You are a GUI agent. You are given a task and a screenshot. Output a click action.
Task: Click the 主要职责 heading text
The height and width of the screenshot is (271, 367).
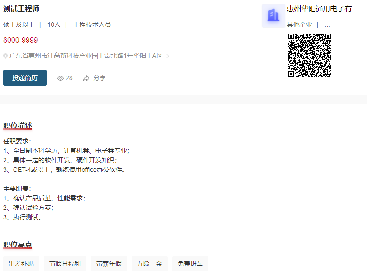click(x=17, y=189)
